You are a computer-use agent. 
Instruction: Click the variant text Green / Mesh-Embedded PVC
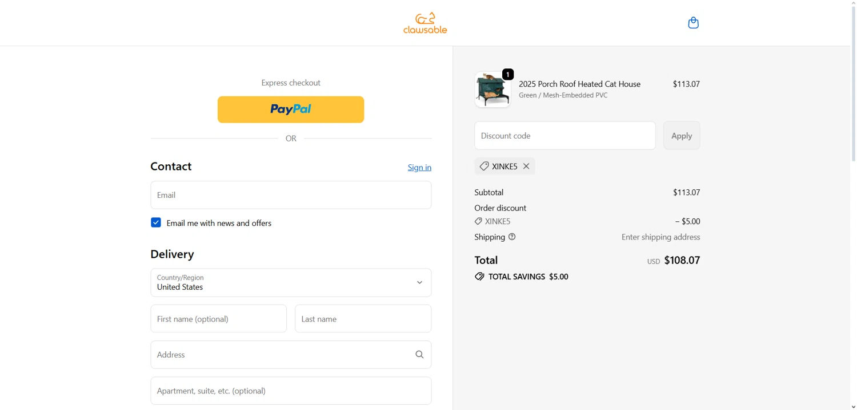click(x=563, y=95)
